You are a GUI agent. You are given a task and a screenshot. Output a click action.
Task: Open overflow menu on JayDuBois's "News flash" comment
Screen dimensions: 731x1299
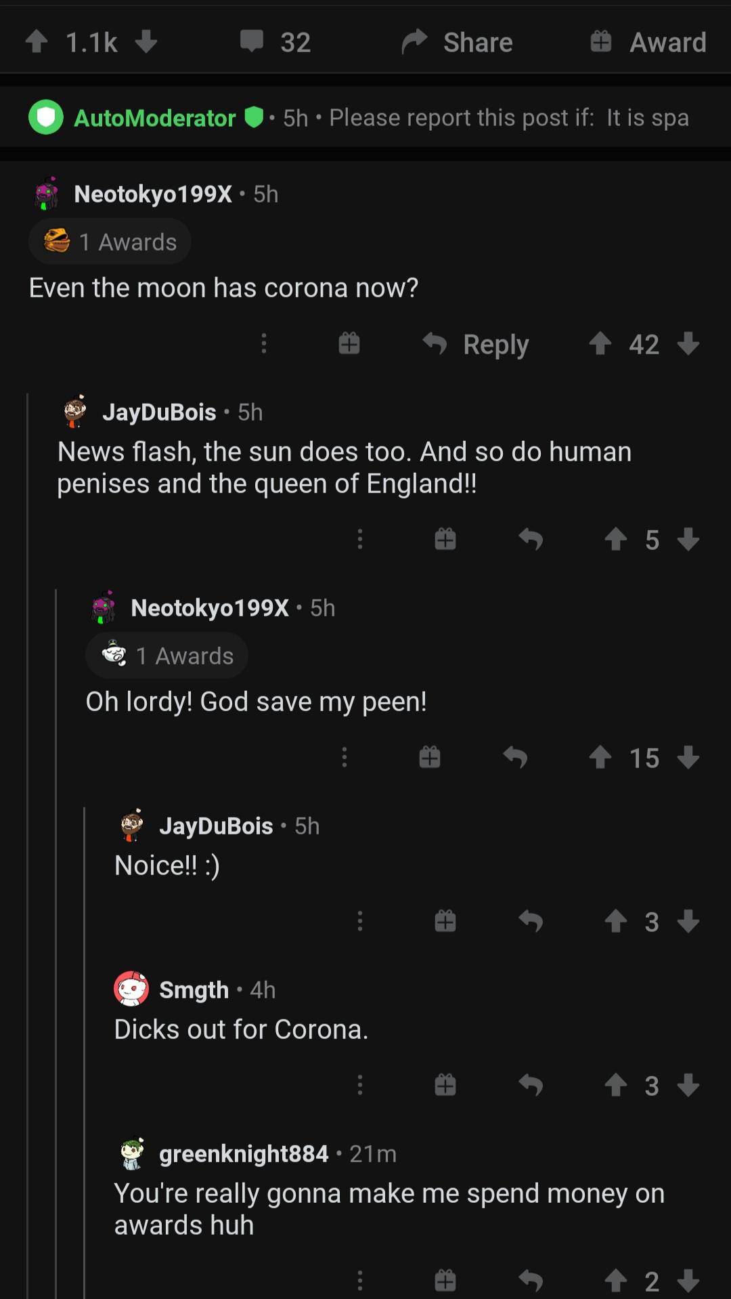[x=360, y=540]
